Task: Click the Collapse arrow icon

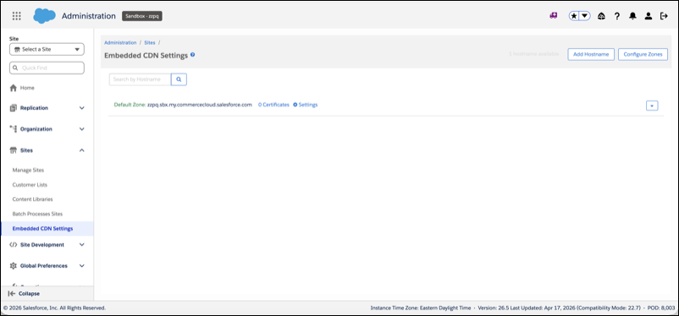Action: [12, 293]
